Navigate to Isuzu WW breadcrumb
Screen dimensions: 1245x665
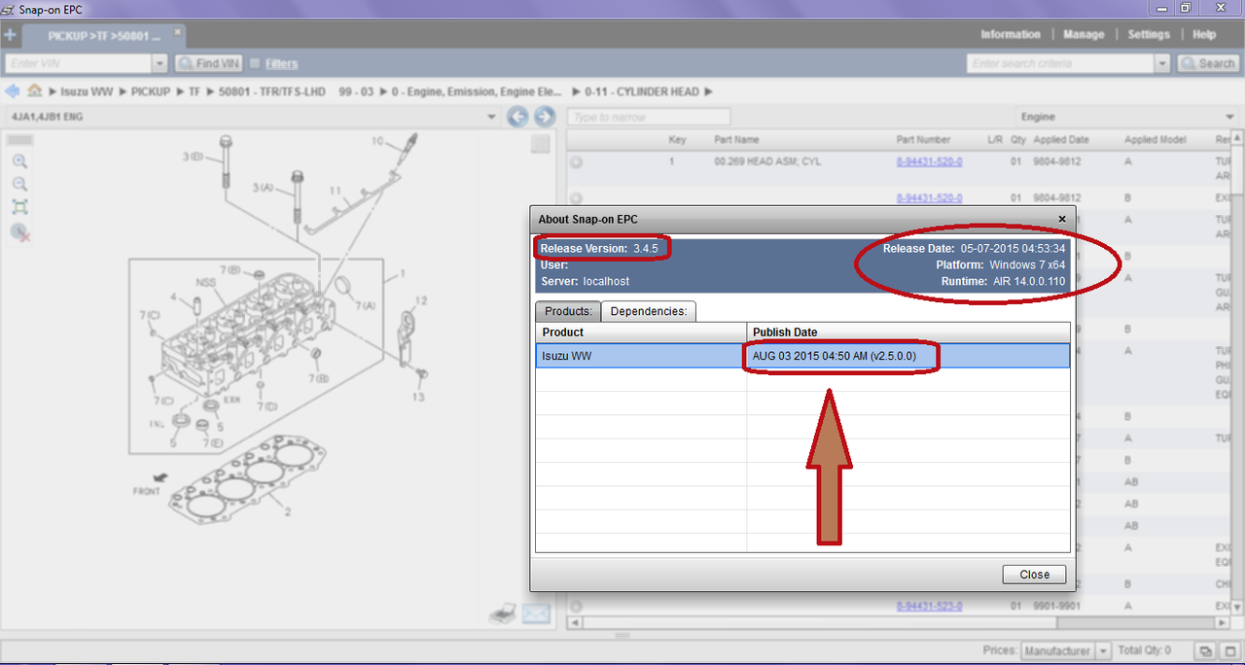coord(87,92)
